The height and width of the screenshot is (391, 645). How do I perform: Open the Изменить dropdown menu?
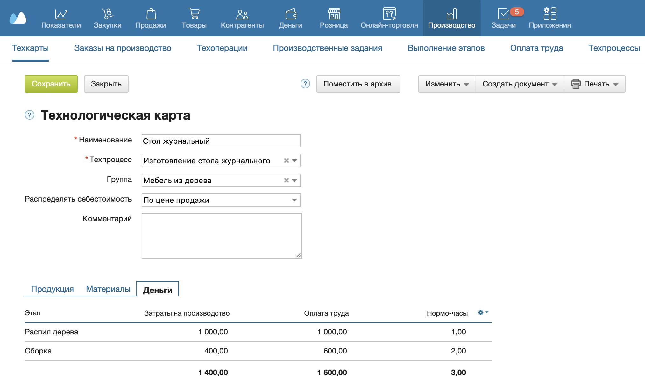pyautogui.click(x=447, y=84)
